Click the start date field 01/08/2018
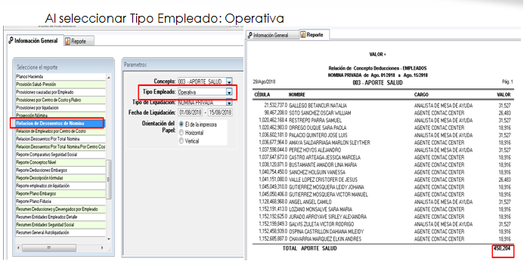Image resolution: width=530 pixels, height=274 pixels. (191, 112)
